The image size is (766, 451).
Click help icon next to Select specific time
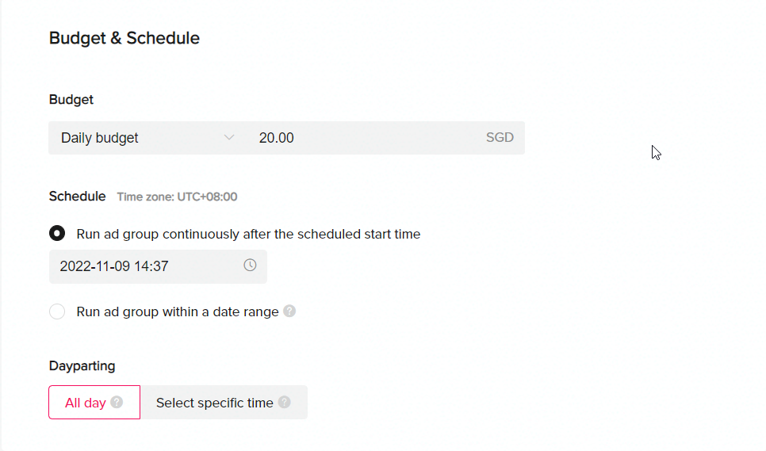coord(285,402)
